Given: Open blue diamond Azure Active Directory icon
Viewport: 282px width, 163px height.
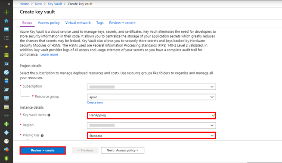Looking at the screenshot, I should pos(6,132).
